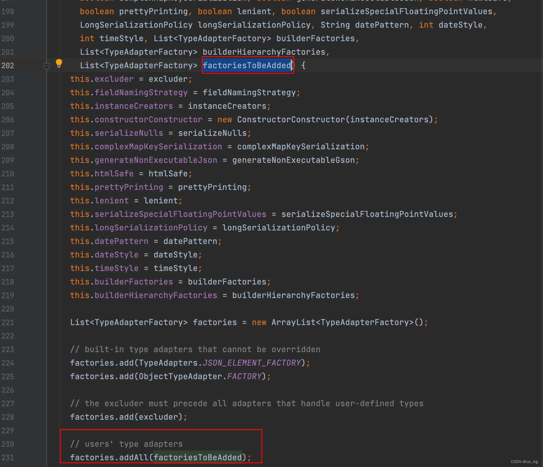Click LongSerializationPolicy type on line 199
The image size is (543, 467).
[x=136, y=25]
